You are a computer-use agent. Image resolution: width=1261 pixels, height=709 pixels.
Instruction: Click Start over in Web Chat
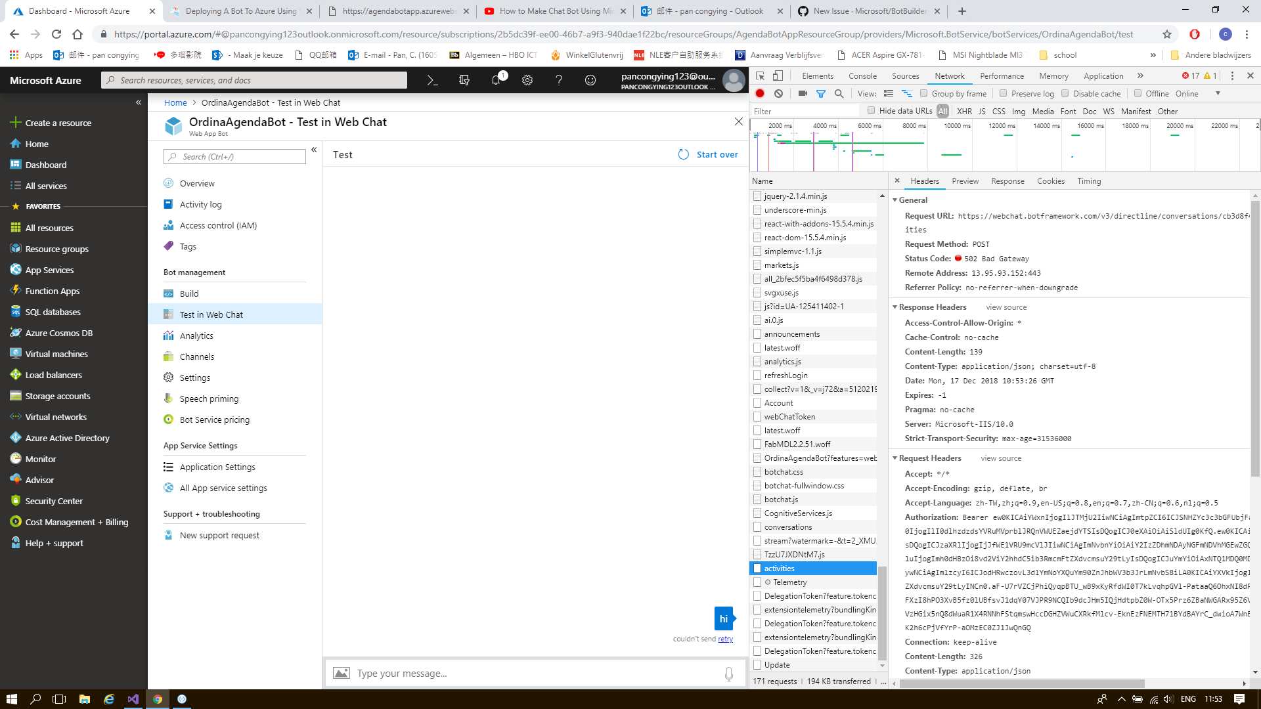coord(708,154)
